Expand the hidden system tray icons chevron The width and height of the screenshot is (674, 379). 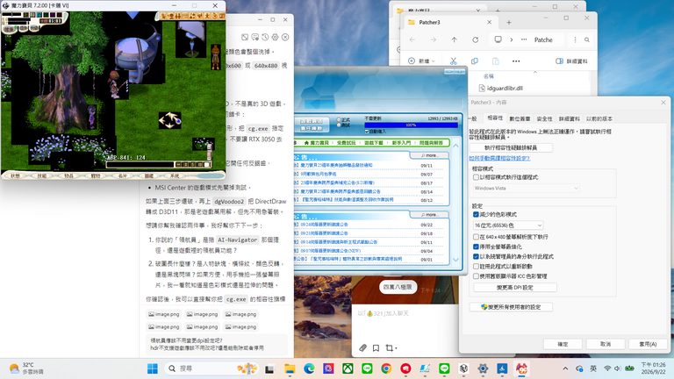point(565,368)
